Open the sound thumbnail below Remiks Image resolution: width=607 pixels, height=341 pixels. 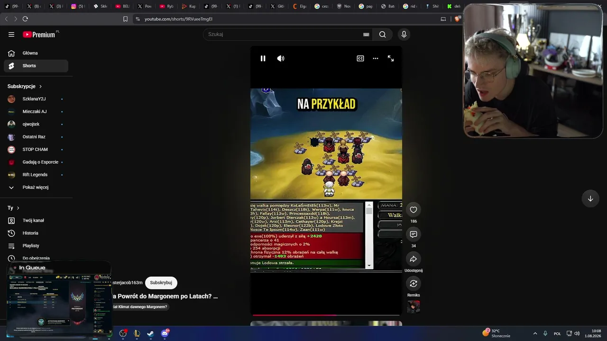(414, 307)
